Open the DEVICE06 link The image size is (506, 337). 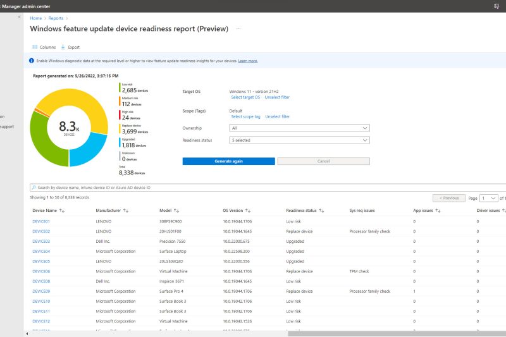[41, 271]
